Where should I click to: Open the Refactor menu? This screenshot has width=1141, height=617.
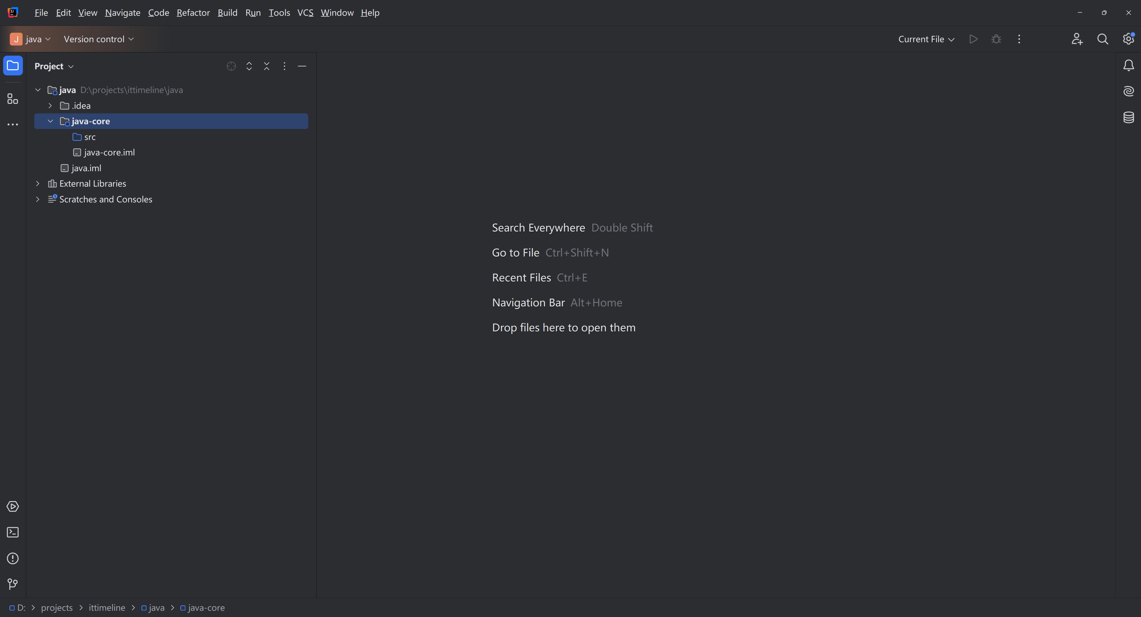[x=193, y=12]
